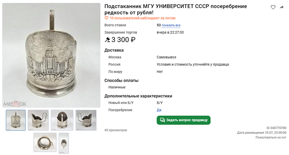Add lot to favorites with heart icon
289x155 pixels.
tap(273, 7)
